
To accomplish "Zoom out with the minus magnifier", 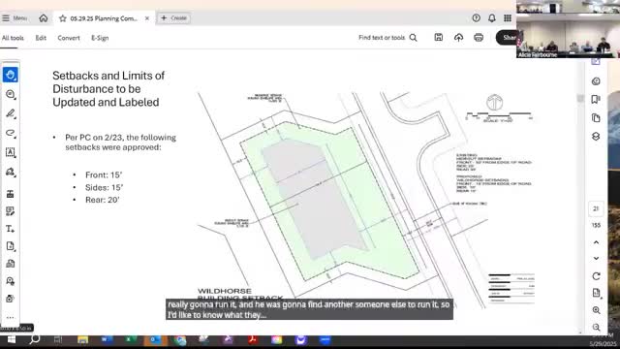I will point(597,328).
